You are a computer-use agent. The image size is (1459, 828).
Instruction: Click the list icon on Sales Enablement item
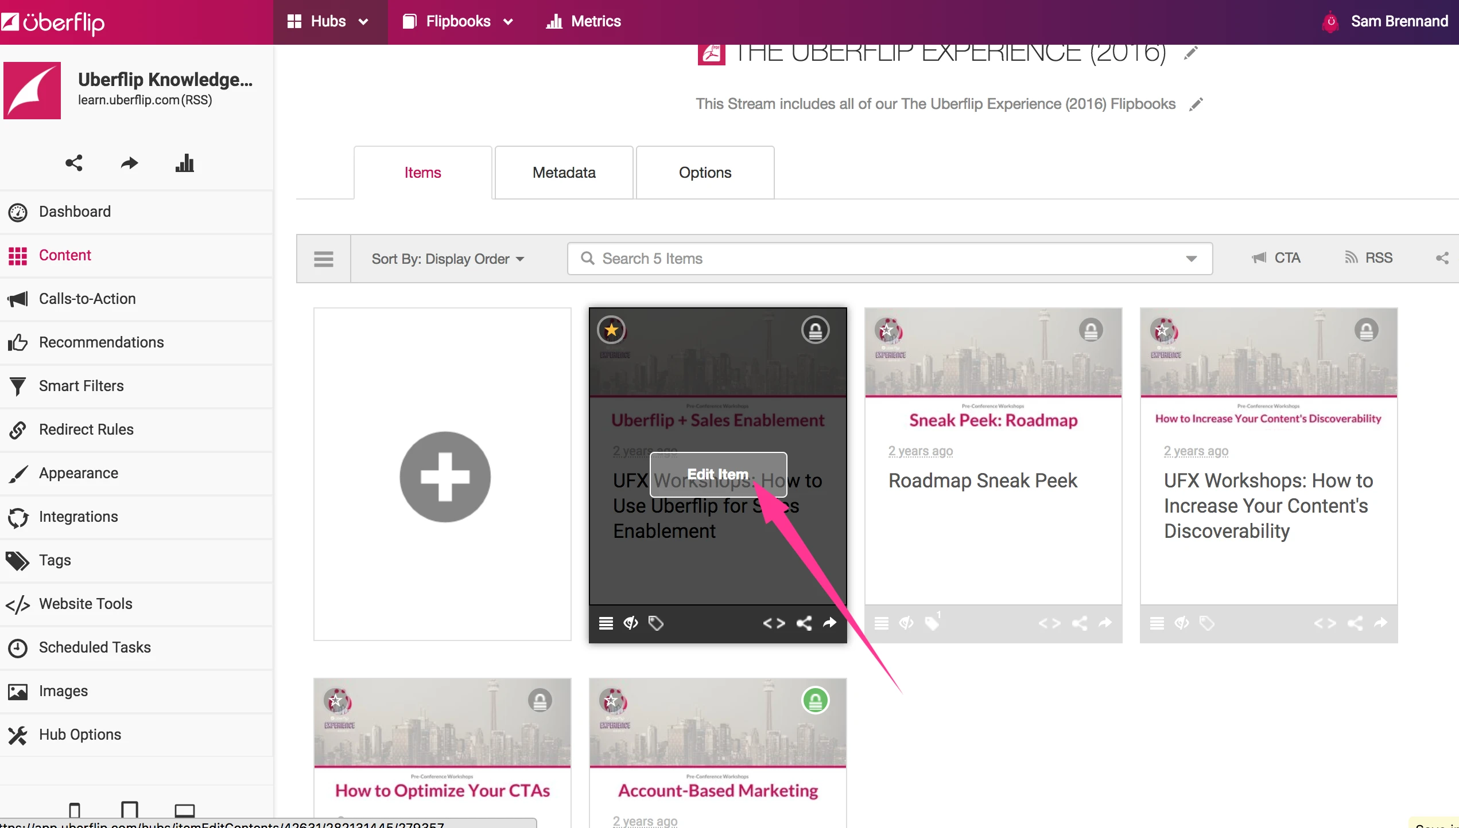[606, 623]
